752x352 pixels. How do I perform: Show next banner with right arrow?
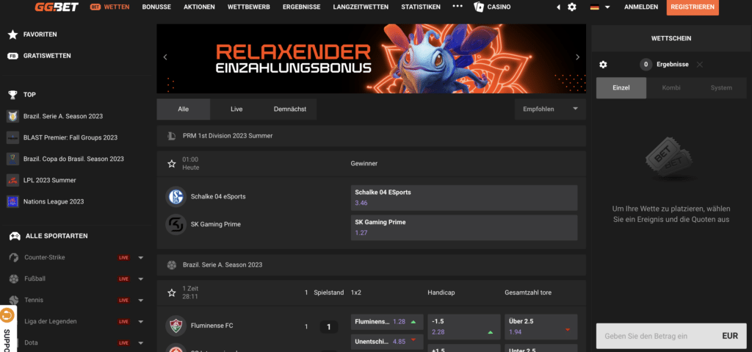tap(577, 57)
